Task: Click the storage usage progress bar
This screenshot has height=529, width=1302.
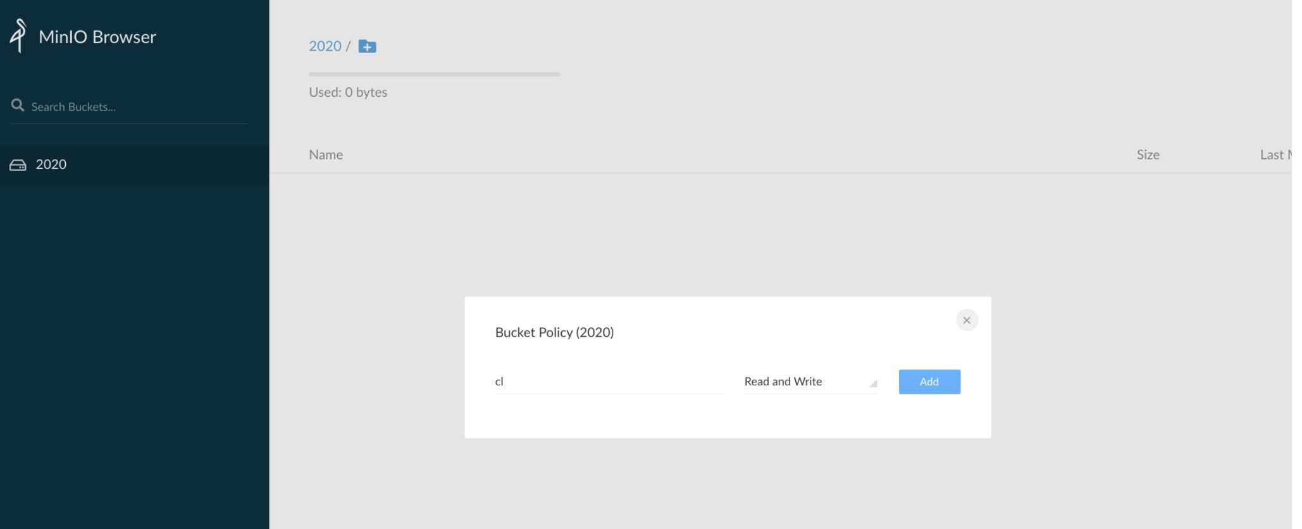Action: [434, 74]
